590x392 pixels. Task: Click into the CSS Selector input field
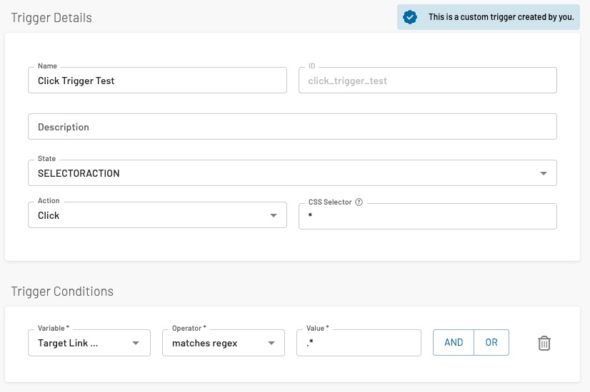[x=427, y=216]
